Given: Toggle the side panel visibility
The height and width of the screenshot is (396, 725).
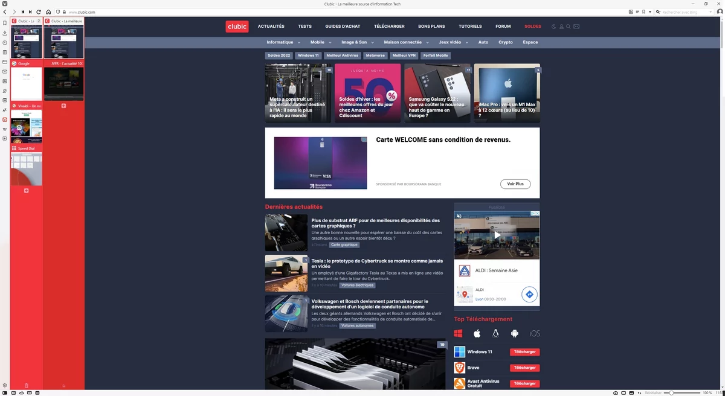Looking at the screenshot, I should coord(5,392).
